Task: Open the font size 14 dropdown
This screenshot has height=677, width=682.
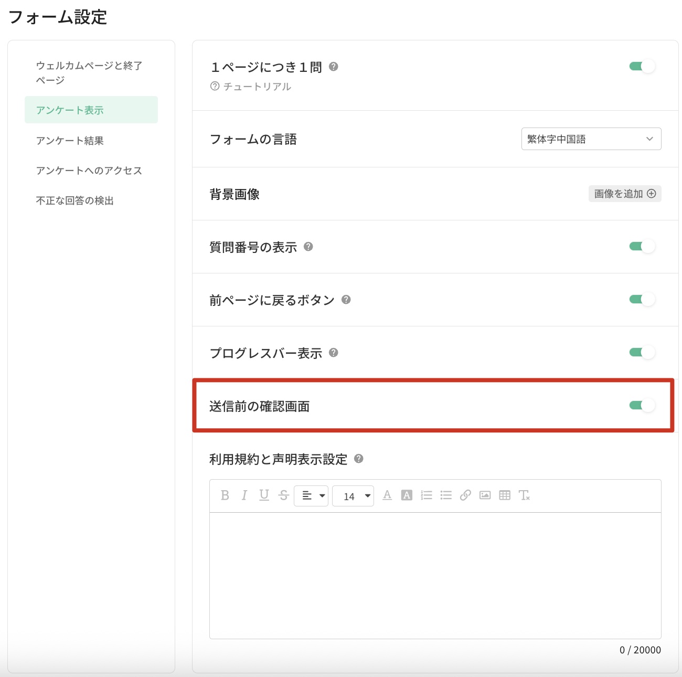Action: tap(353, 496)
